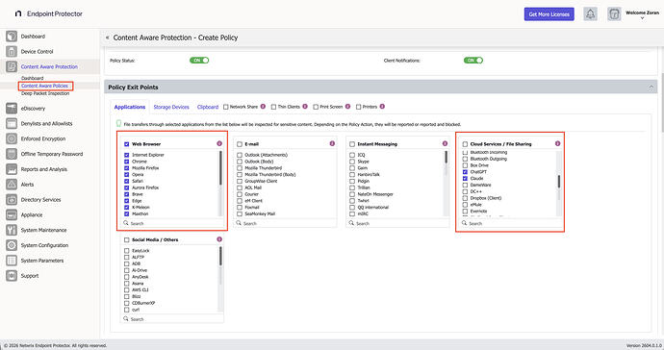Click the Get More Licenses button

pos(549,14)
